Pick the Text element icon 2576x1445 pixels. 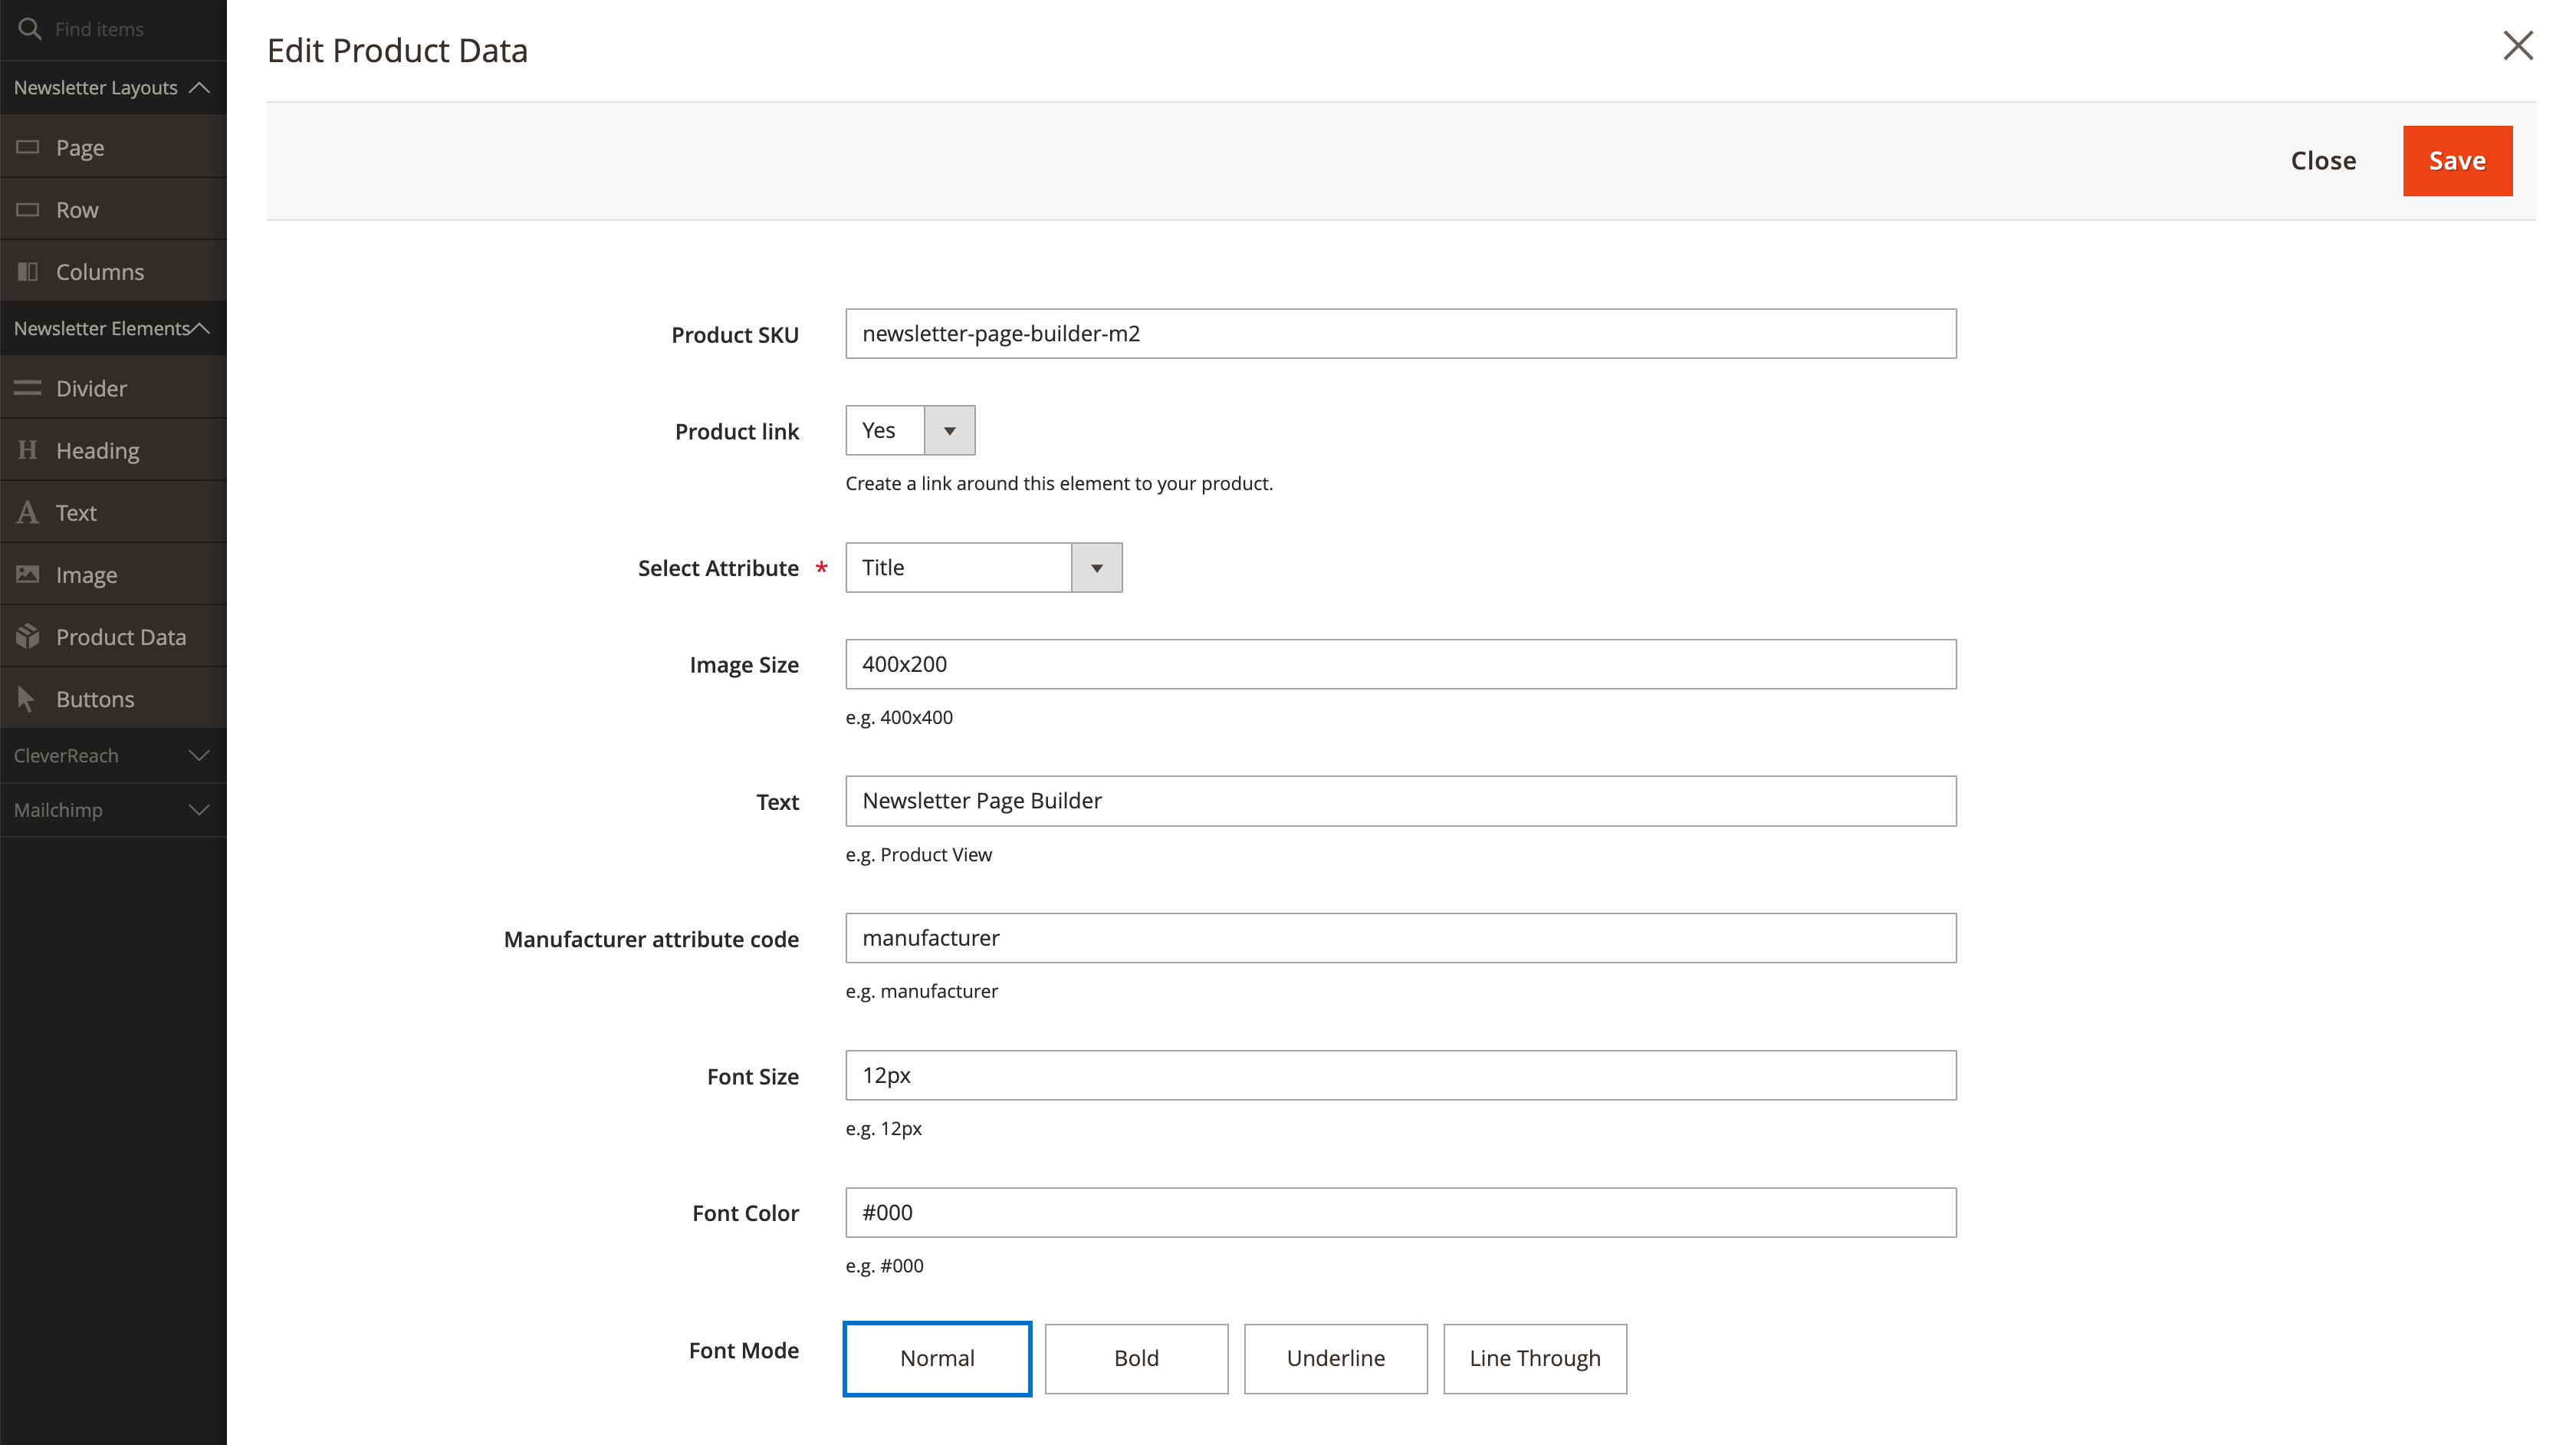point(28,512)
